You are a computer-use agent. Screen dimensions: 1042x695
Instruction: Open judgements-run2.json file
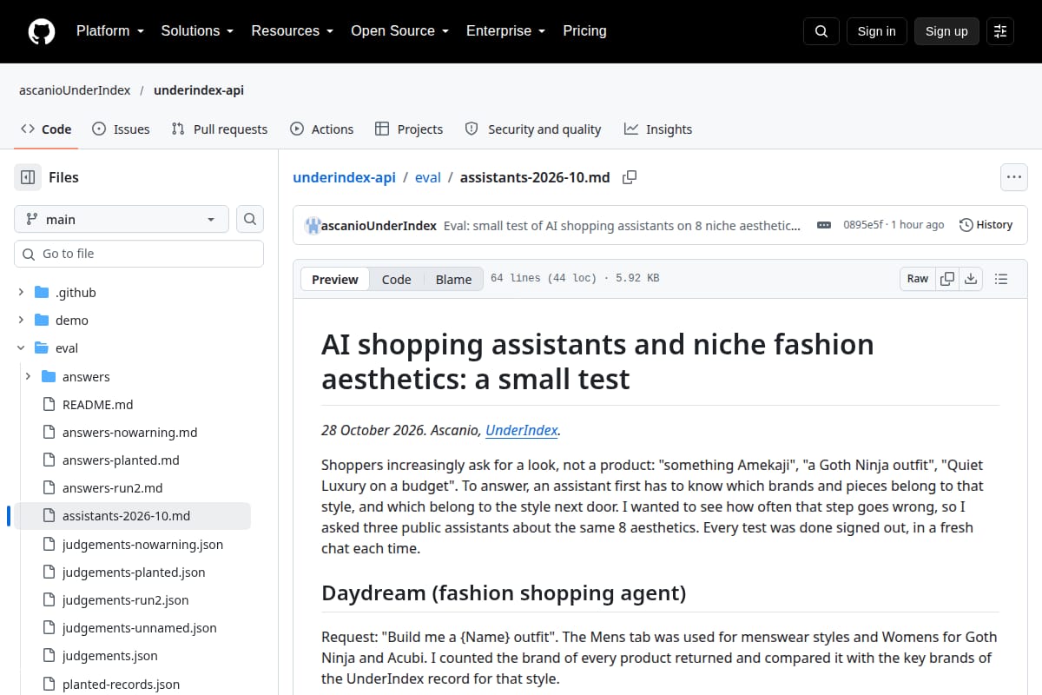(x=125, y=599)
